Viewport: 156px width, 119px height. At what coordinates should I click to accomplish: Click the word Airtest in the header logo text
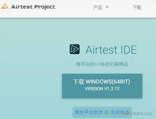(22, 7)
